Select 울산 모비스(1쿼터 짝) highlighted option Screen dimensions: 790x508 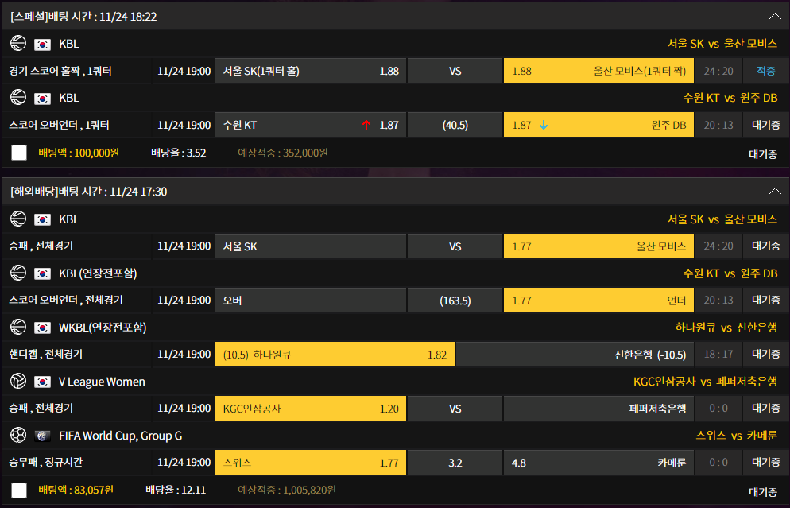[598, 71]
